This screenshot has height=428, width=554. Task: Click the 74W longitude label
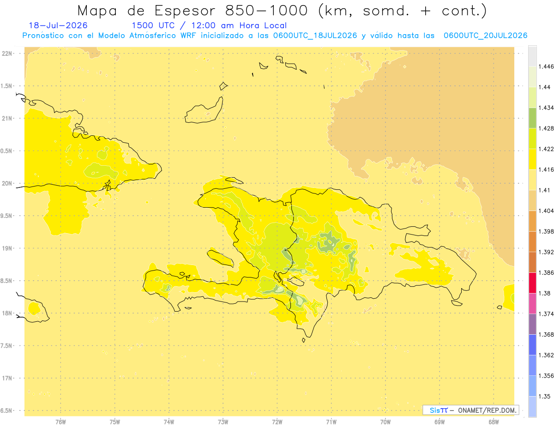coord(169,421)
